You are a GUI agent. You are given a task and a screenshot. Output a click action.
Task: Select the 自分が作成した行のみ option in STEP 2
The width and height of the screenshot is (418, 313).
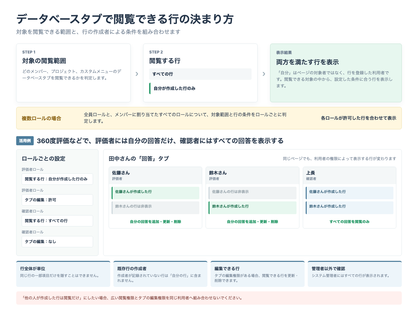click(x=200, y=88)
